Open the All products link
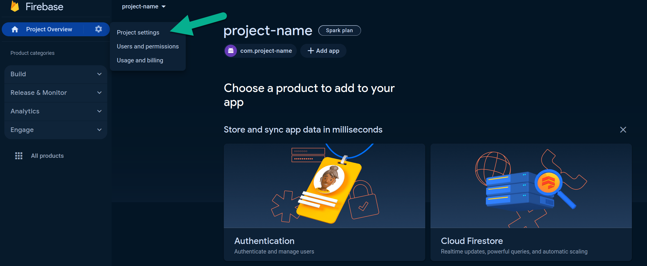The height and width of the screenshot is (266, 647). click(x=47, y=156)
